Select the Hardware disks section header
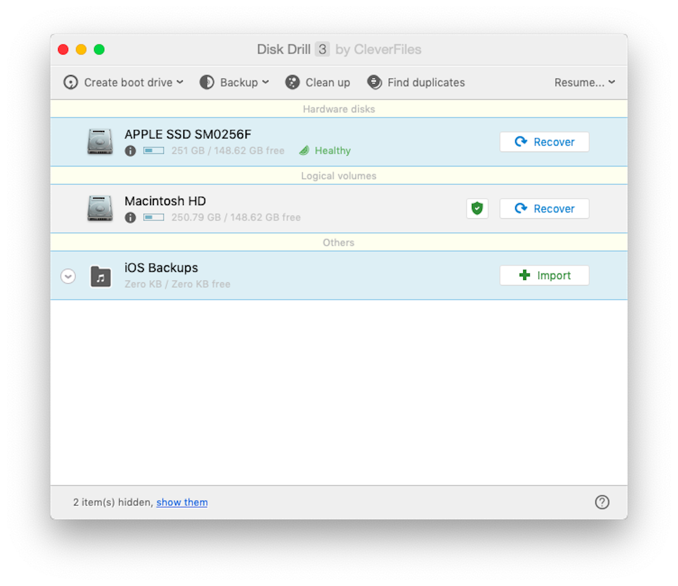 pos(339,109)
